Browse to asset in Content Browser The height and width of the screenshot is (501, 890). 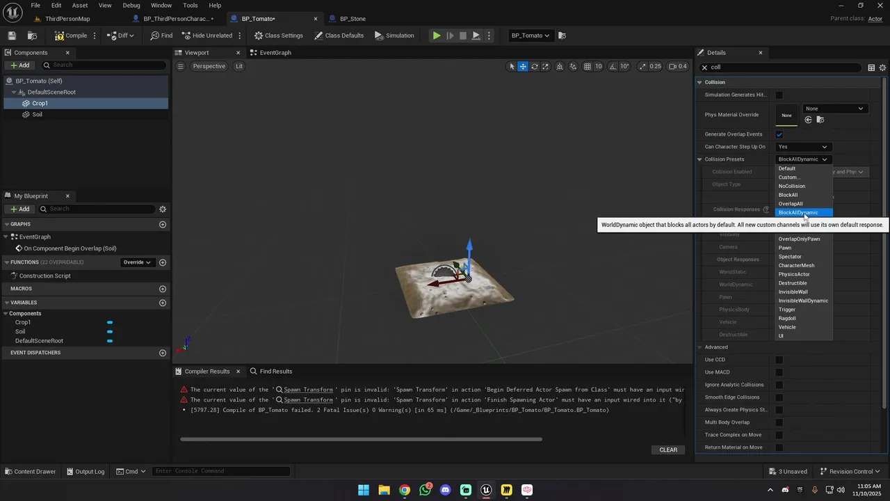[32, 35]
